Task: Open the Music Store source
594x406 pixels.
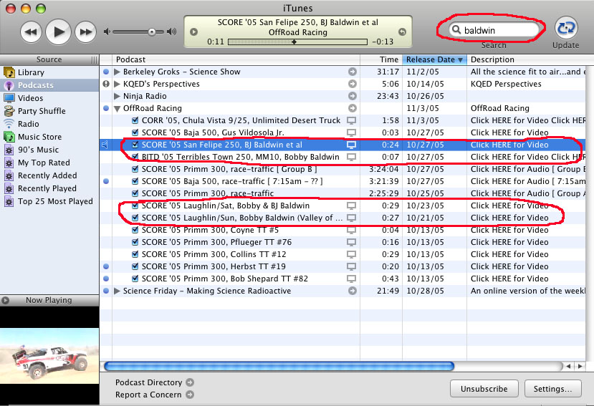Action: pos(49,137)
